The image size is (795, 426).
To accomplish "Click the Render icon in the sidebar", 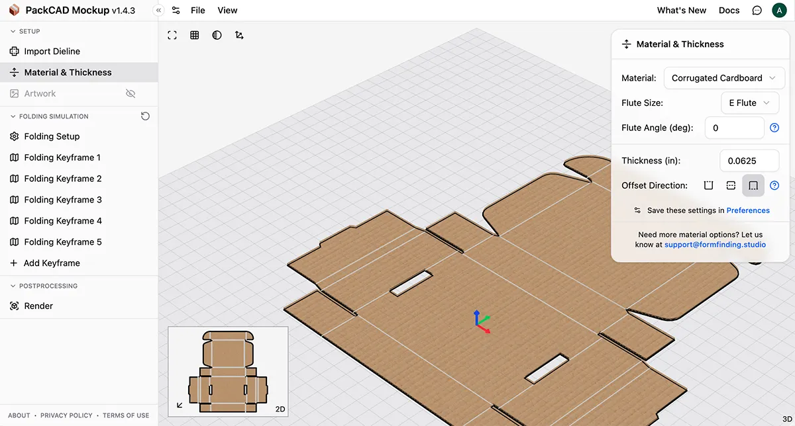I will (14, 306).
